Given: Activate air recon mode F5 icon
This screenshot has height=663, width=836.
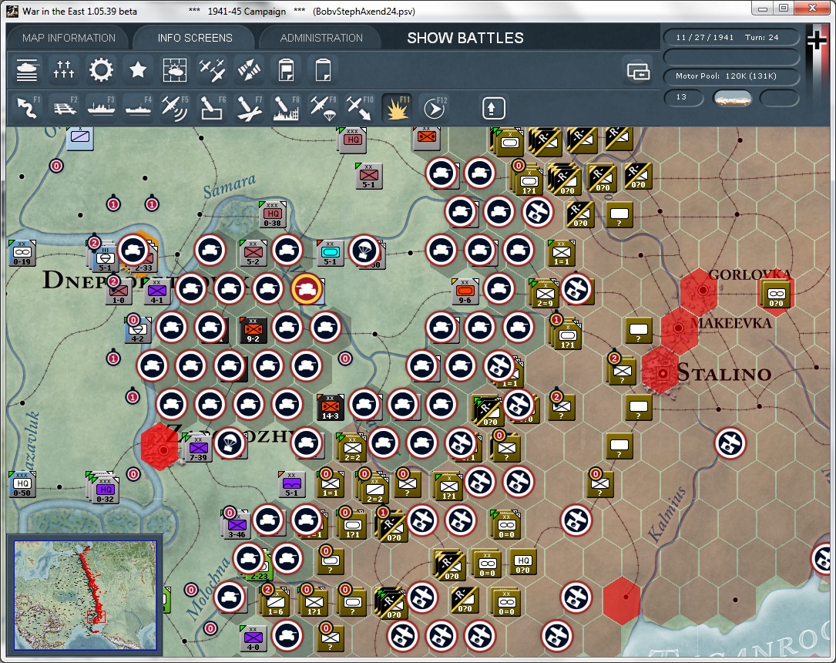Looking at the screenshot, I should [x=175, y=108].
